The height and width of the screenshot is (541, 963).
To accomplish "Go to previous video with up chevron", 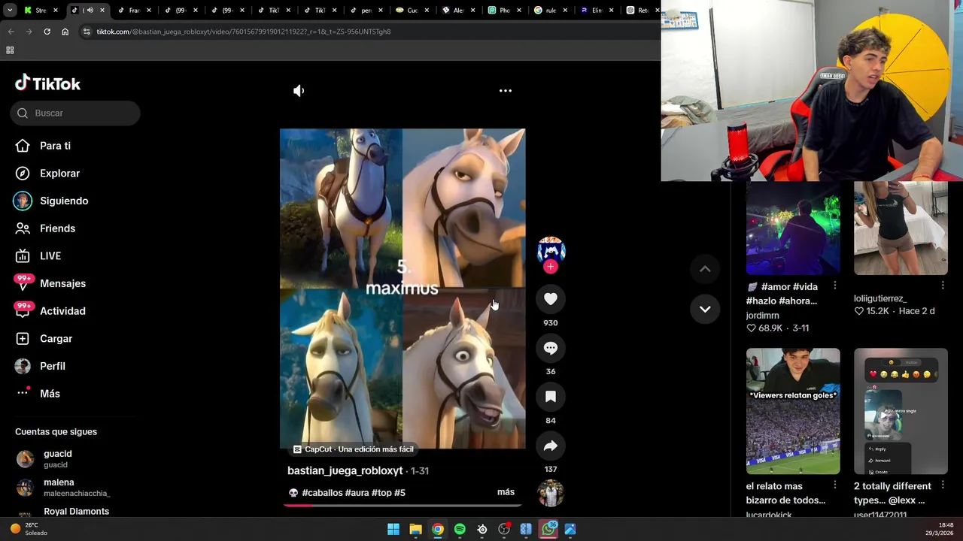I will (x=705, y=269).
